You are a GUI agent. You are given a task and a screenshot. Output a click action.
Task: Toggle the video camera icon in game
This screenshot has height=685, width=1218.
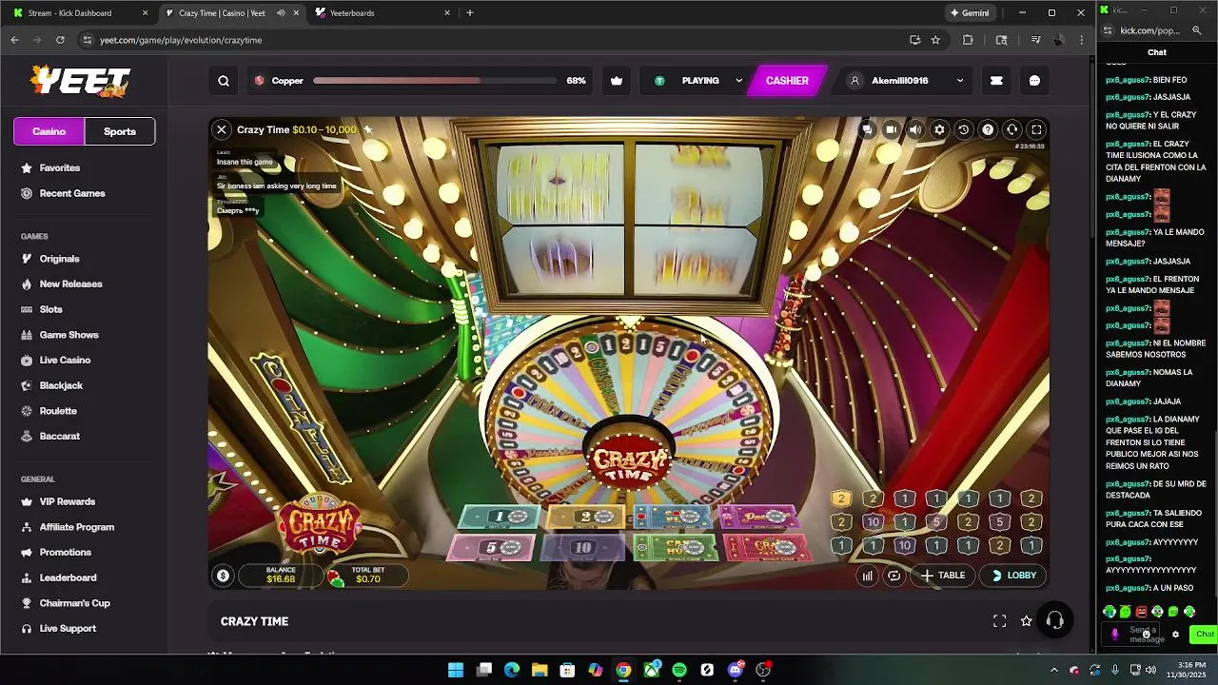pyautogui.click(x=891, y=129)
